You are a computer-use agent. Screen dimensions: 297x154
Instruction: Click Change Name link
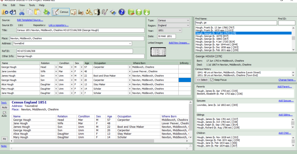tap(287, 80)
